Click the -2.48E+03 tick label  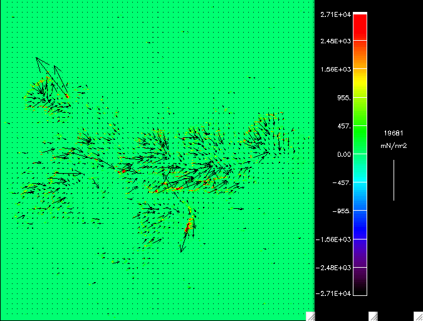click(x=333, y=268)
